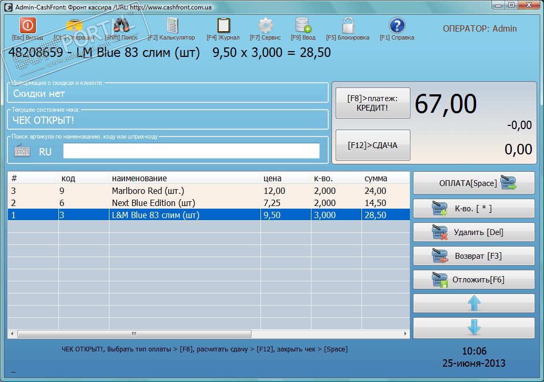Click the Отложить[F6] hold button

tap(474, 279)
